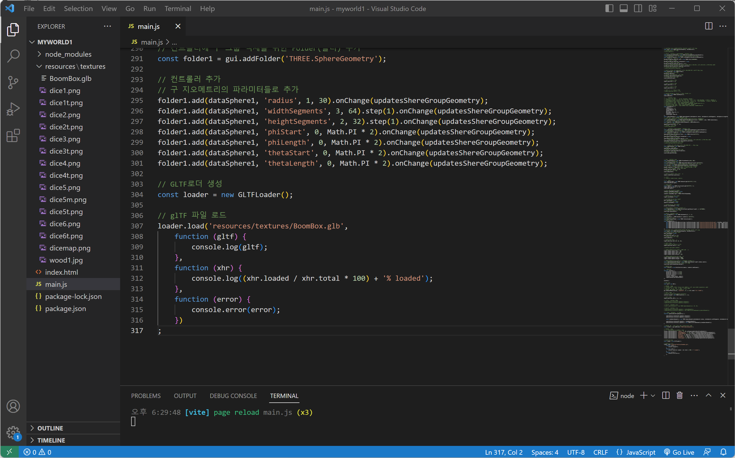This screenshot has width=735, height=458.
Task: Open the Source Control view
Action: pos(13,82)
